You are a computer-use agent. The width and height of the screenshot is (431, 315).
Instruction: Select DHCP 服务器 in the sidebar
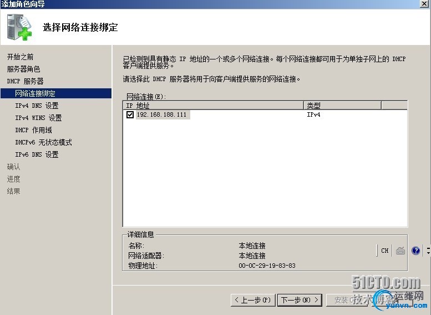[25, 81]
